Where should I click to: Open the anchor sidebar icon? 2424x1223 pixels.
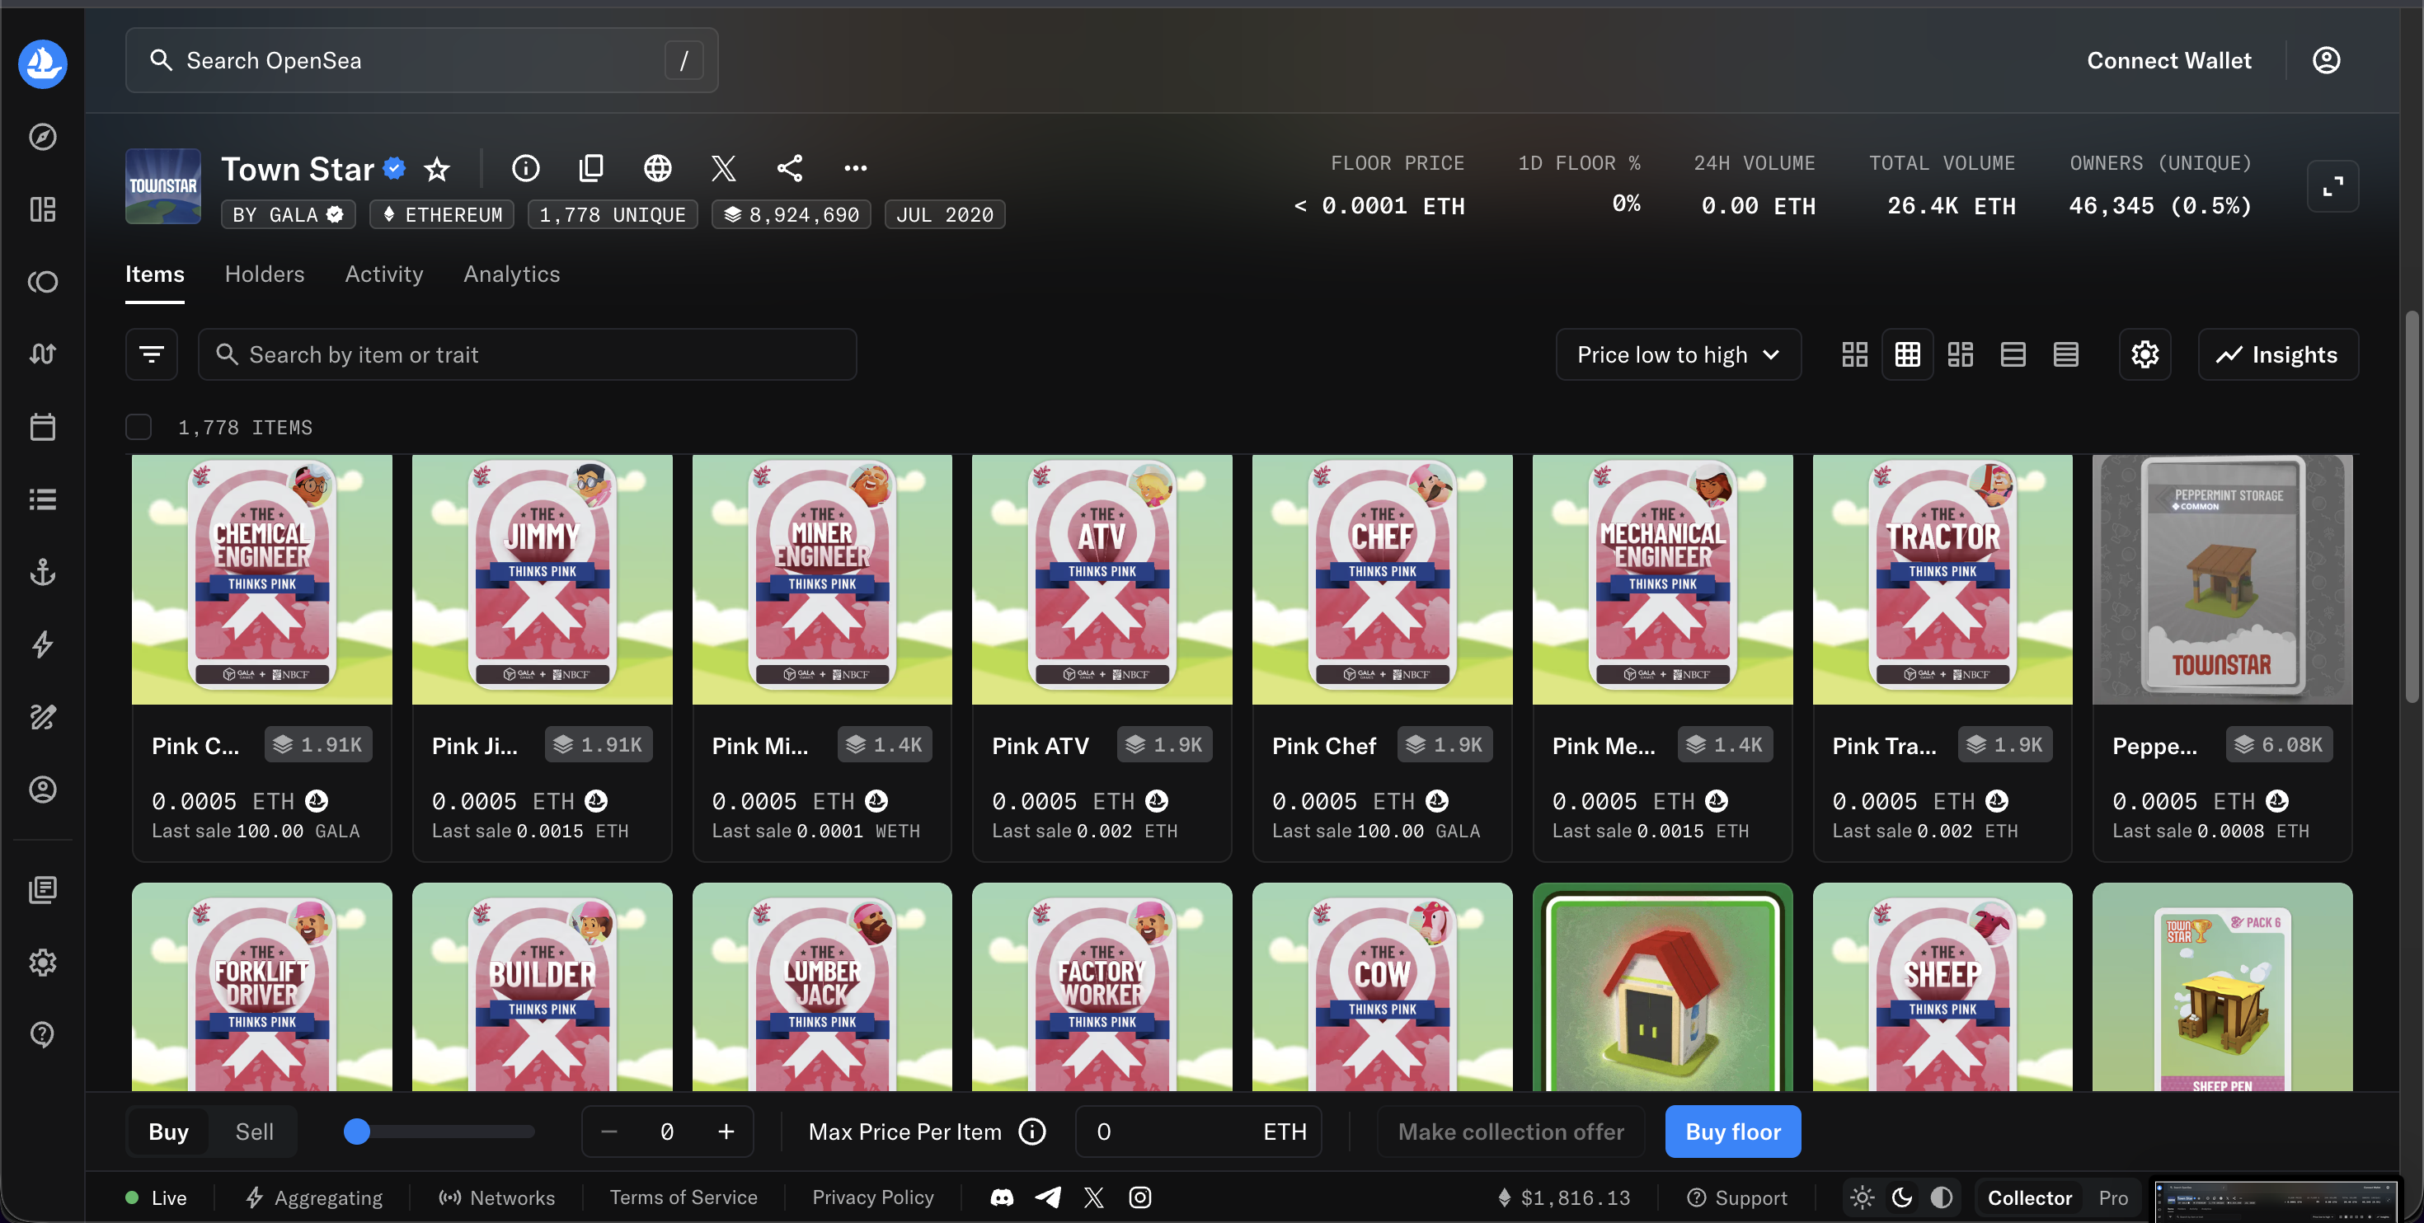click(42, 571)
